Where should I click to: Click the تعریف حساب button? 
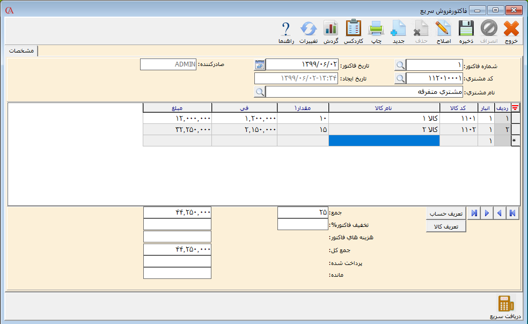[446, 213]
